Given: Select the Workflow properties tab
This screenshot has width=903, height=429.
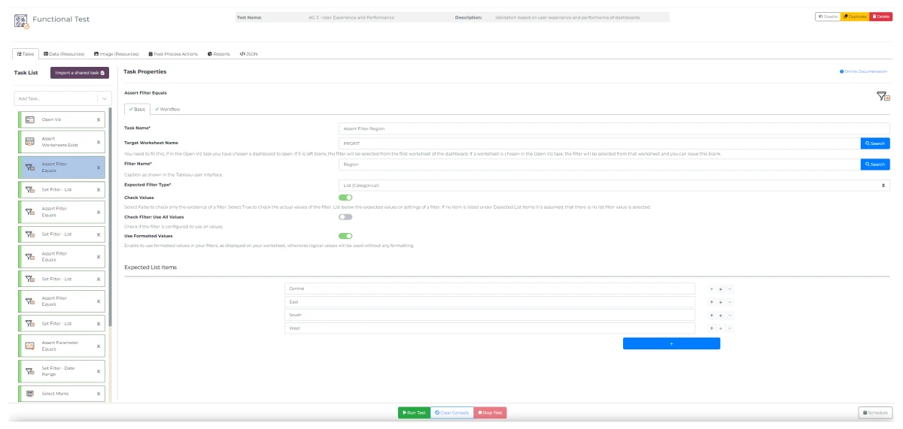Looking at the screenshot, I should [x=168, y=109].
